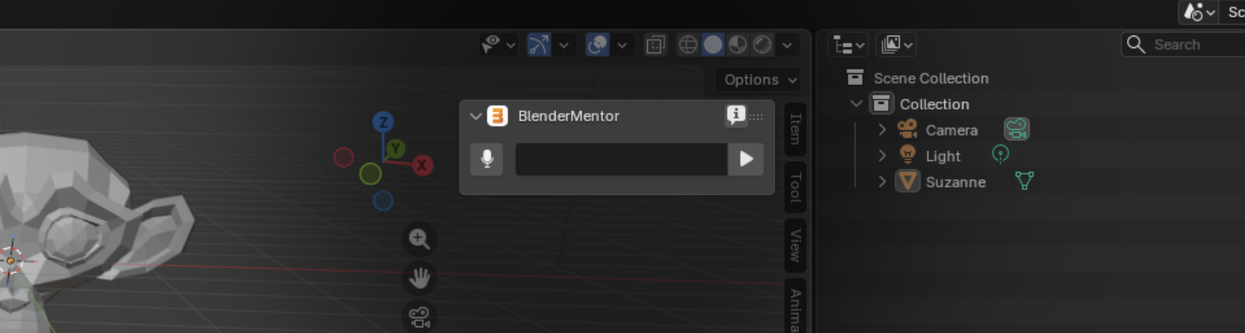
Task: Open the scene selector dropdown at top right
Action: tap(1200, 12)
